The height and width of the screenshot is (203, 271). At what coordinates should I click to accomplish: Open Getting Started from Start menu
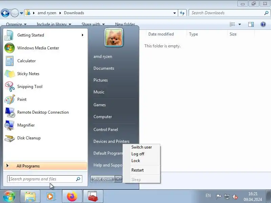coord(45,35)
